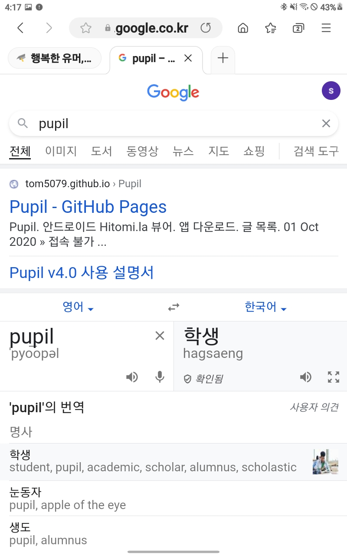Tap the browser home icon
The height and width of the screenshot is (556, 347).
tap(243, 28)
